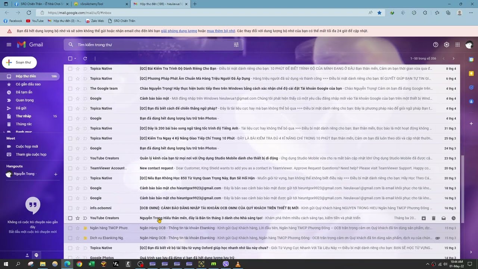This screenshot has height=269, width=478.
Task: Open the Edge Extensions puzzle icon
Action: (x=425, y=13)
